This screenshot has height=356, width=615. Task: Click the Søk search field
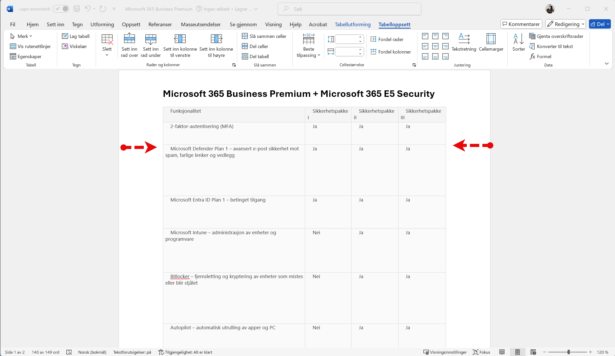click(349, 9)
